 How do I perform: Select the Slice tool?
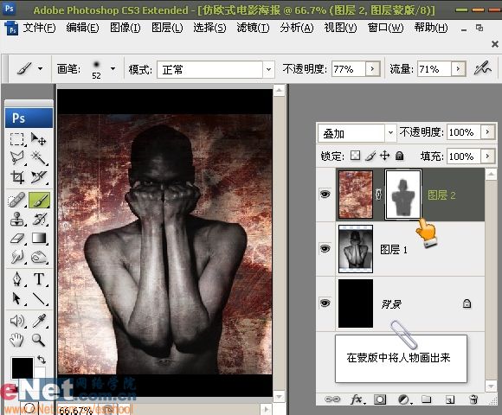click(x=39, y=176)
